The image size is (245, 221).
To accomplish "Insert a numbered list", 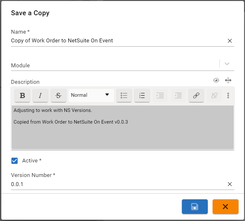I will click(x=142, y=95).
